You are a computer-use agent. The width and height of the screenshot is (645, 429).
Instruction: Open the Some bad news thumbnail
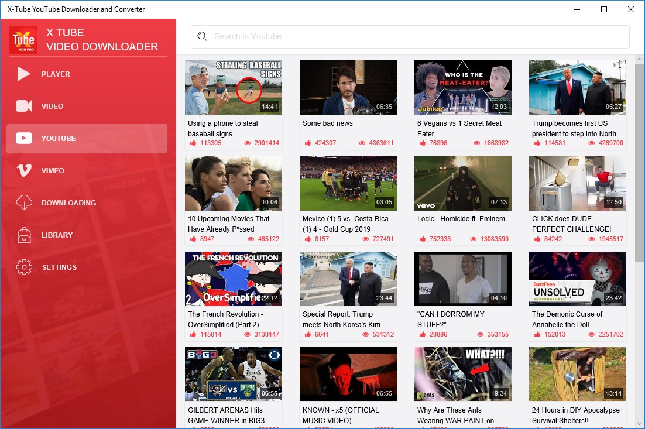coord(348,87)
